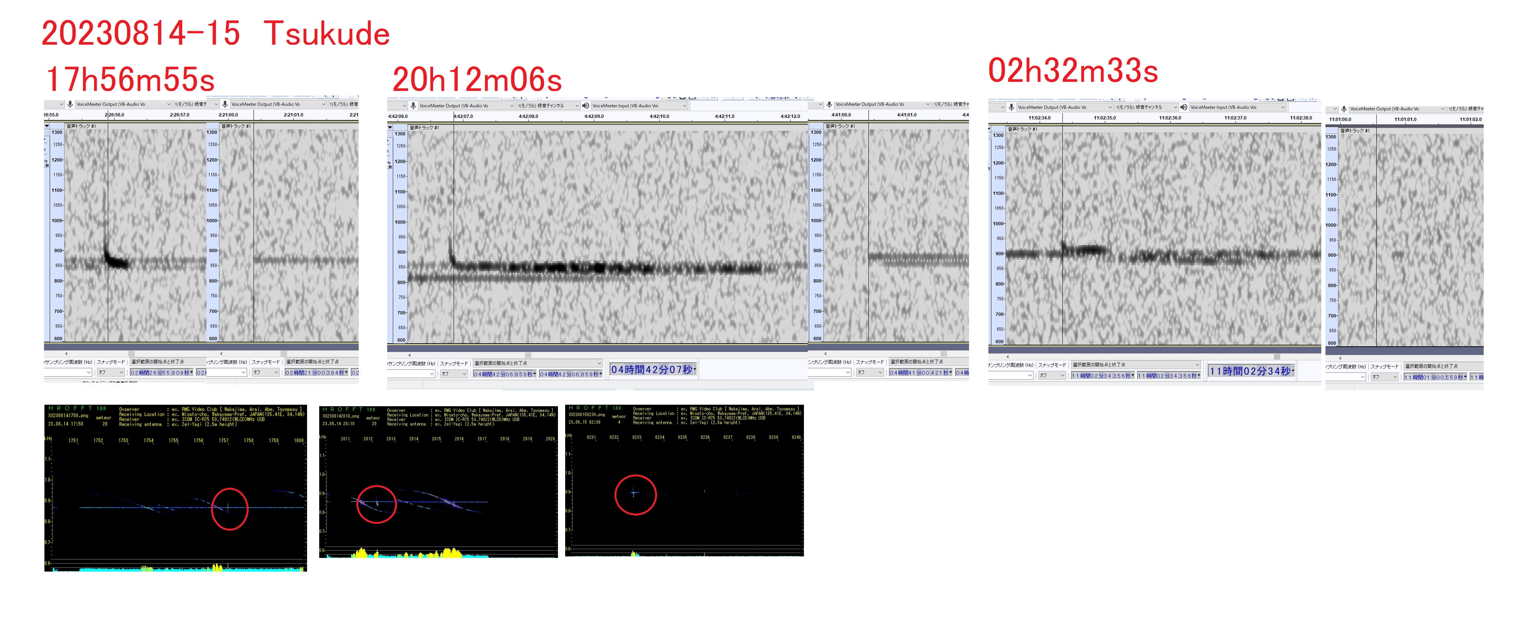Open snap mode オフ dropdown under 17h56m55s panel
The width and height of the screenshot is (1538, 619).
(111, 373)
